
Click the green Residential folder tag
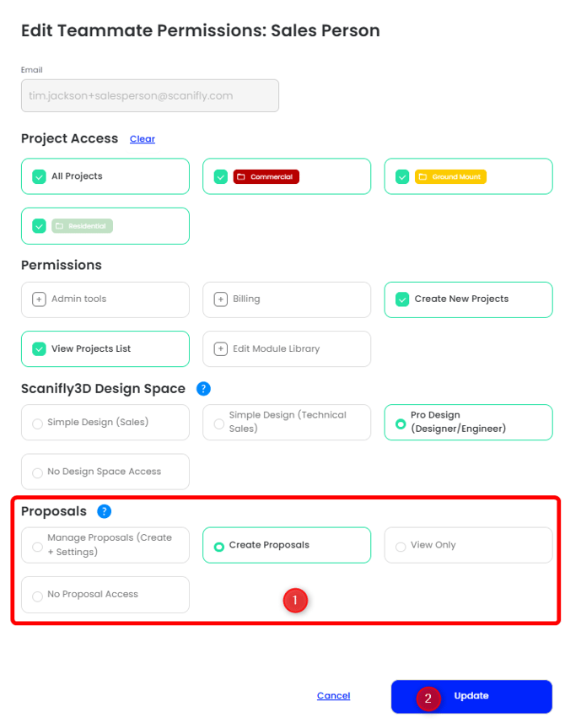pyautogui.click(x=82, y=226)
